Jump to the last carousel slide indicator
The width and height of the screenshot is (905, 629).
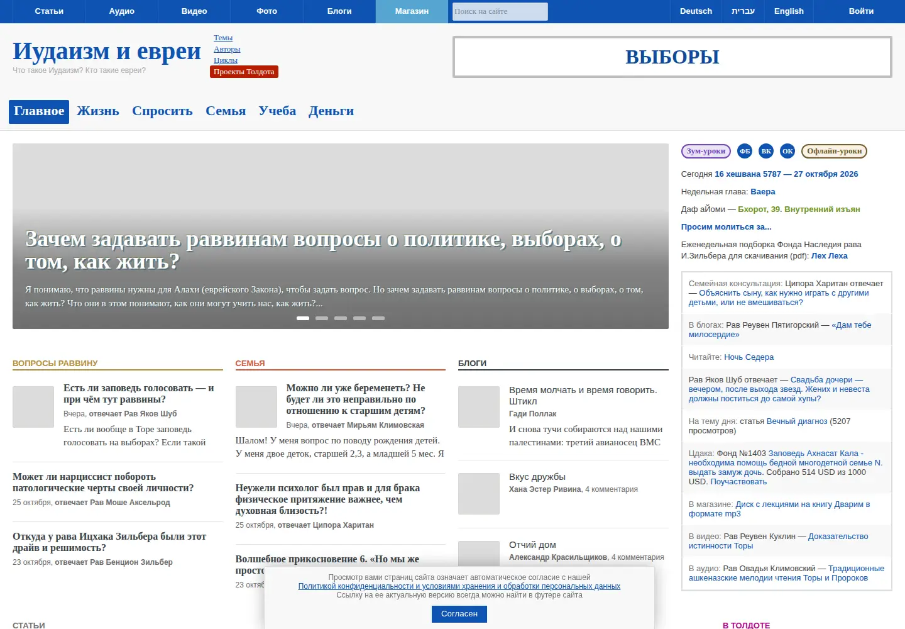[378, 318]
